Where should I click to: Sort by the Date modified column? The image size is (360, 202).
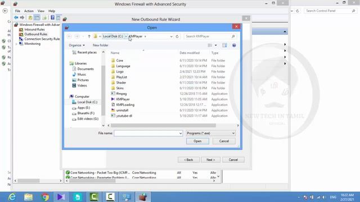190,53
